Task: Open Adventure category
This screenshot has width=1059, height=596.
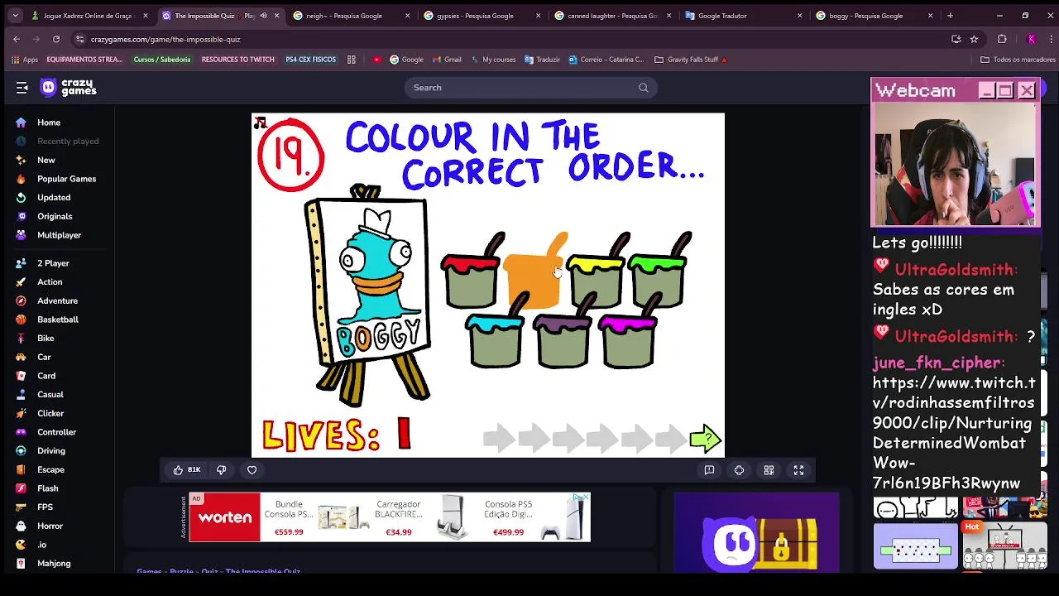Action: (57, 301)
